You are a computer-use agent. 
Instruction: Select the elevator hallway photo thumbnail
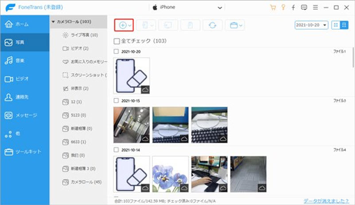[132, 125]
